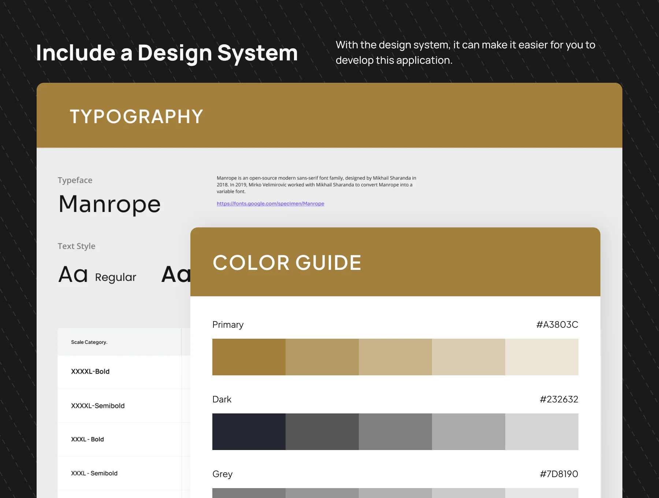Pick the second Primary tint swatch
Image resolution: width=659 pixels, height=498 pixels.
pos(322,357)
